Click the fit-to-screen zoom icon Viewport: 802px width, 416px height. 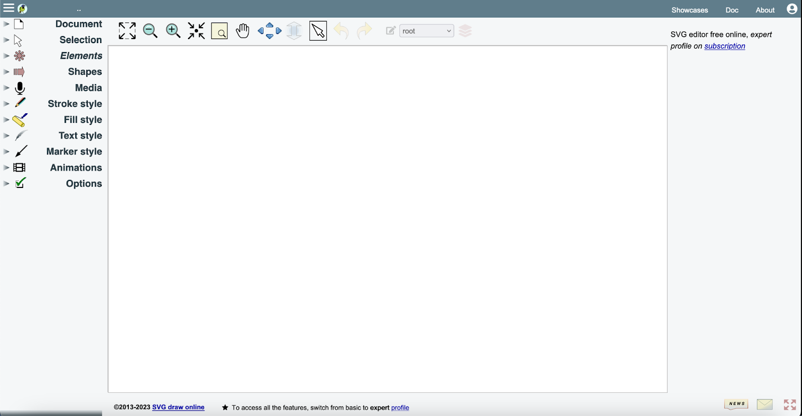[127, 31]
